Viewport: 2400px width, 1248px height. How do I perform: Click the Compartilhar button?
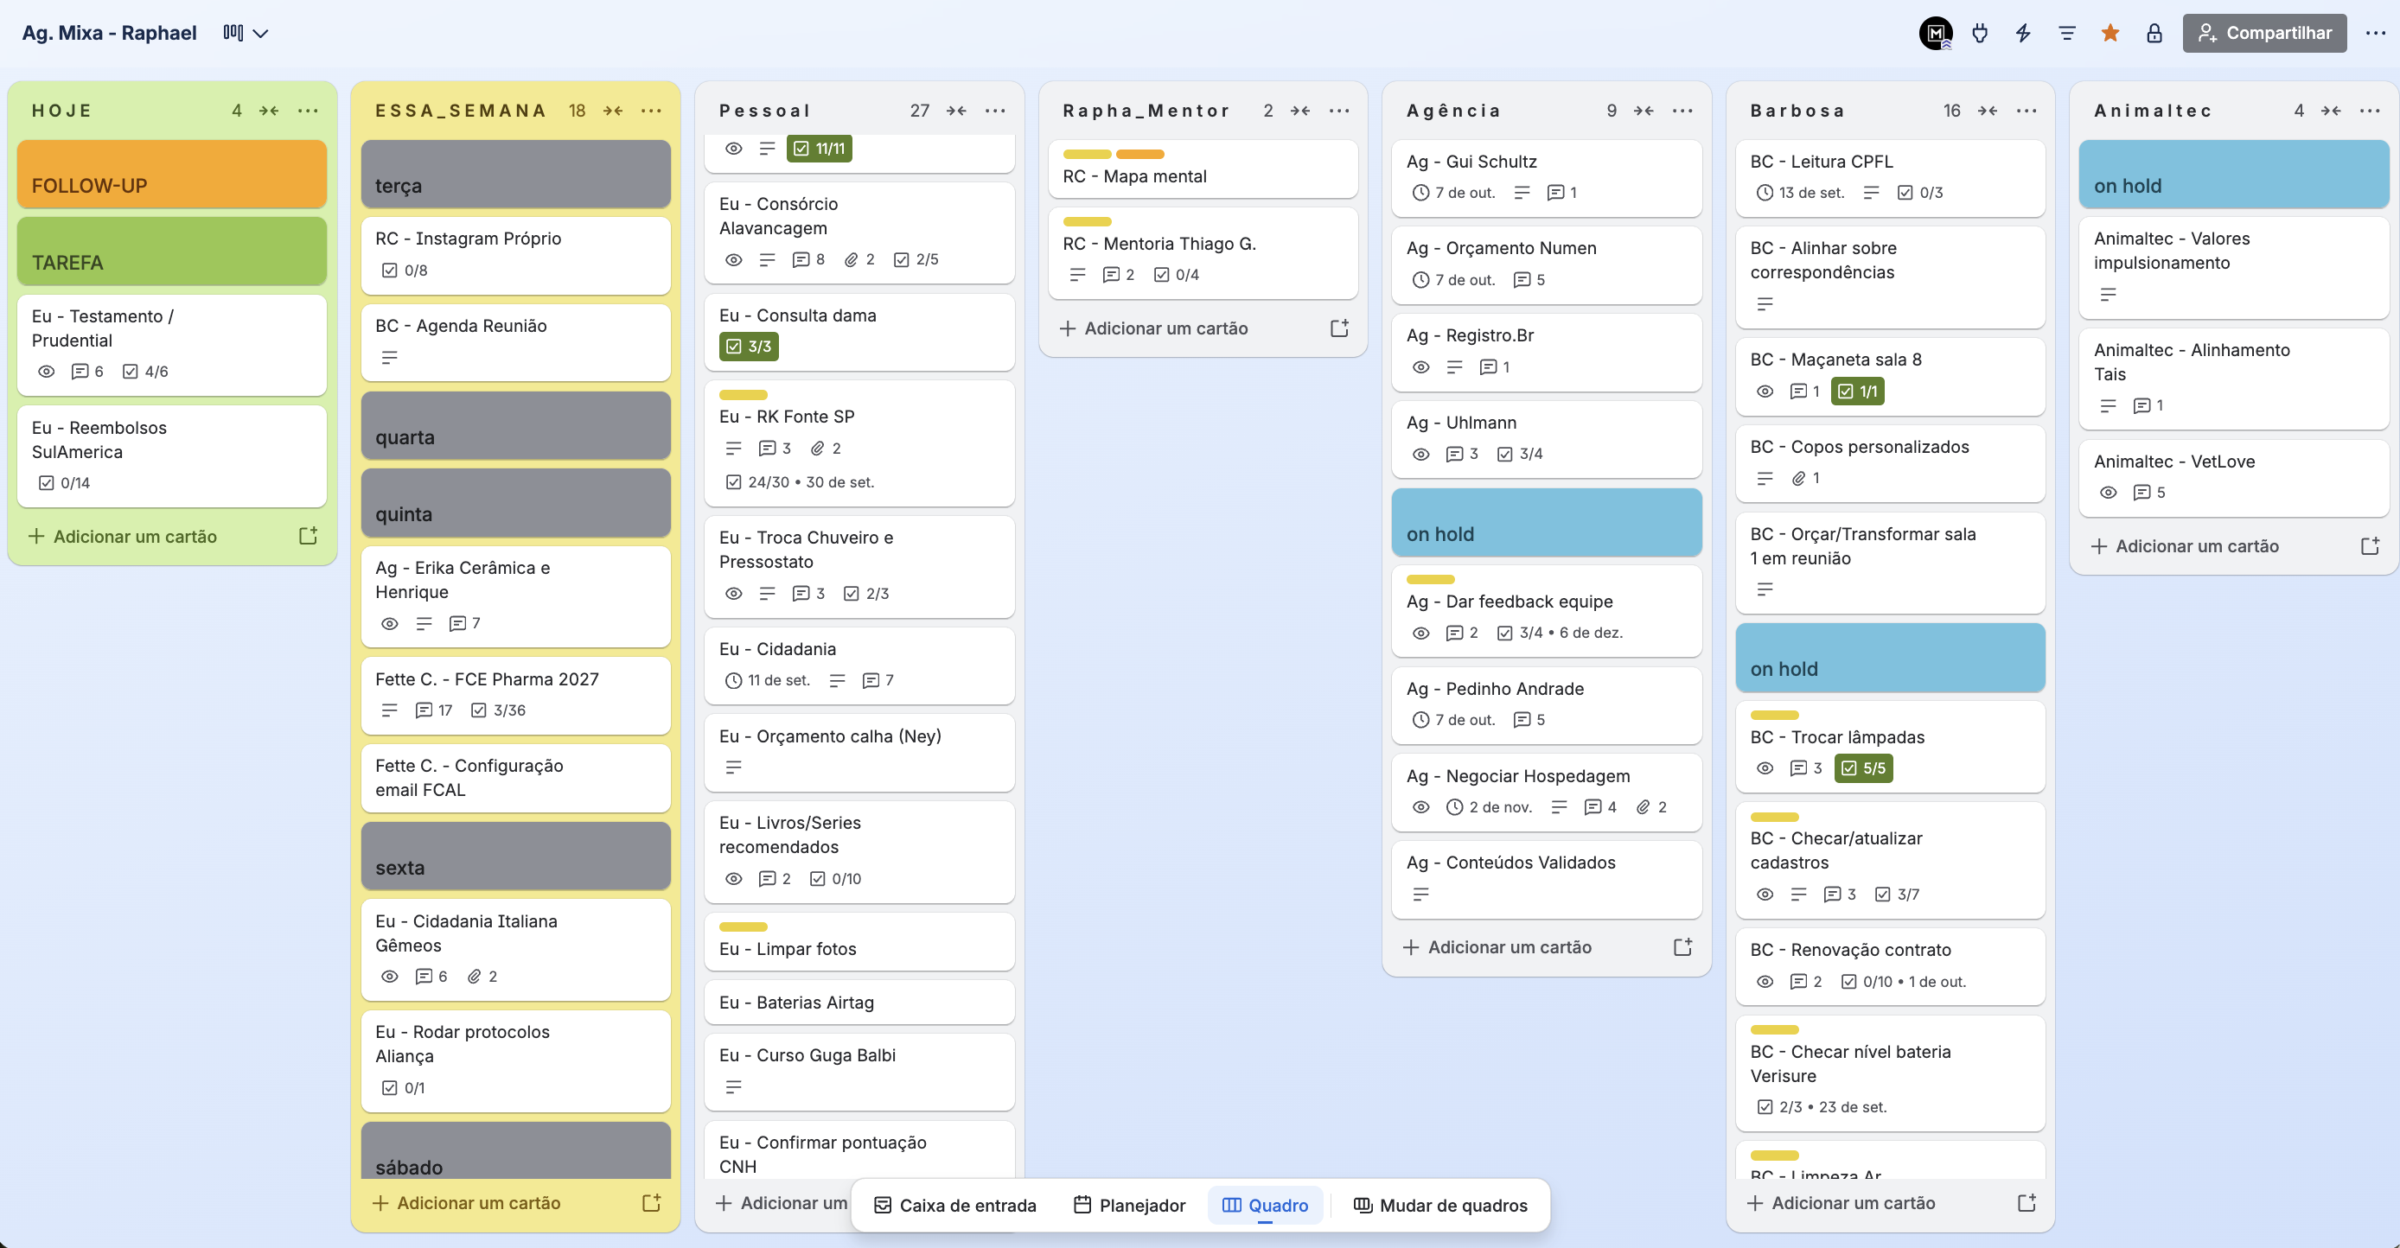2264,34
